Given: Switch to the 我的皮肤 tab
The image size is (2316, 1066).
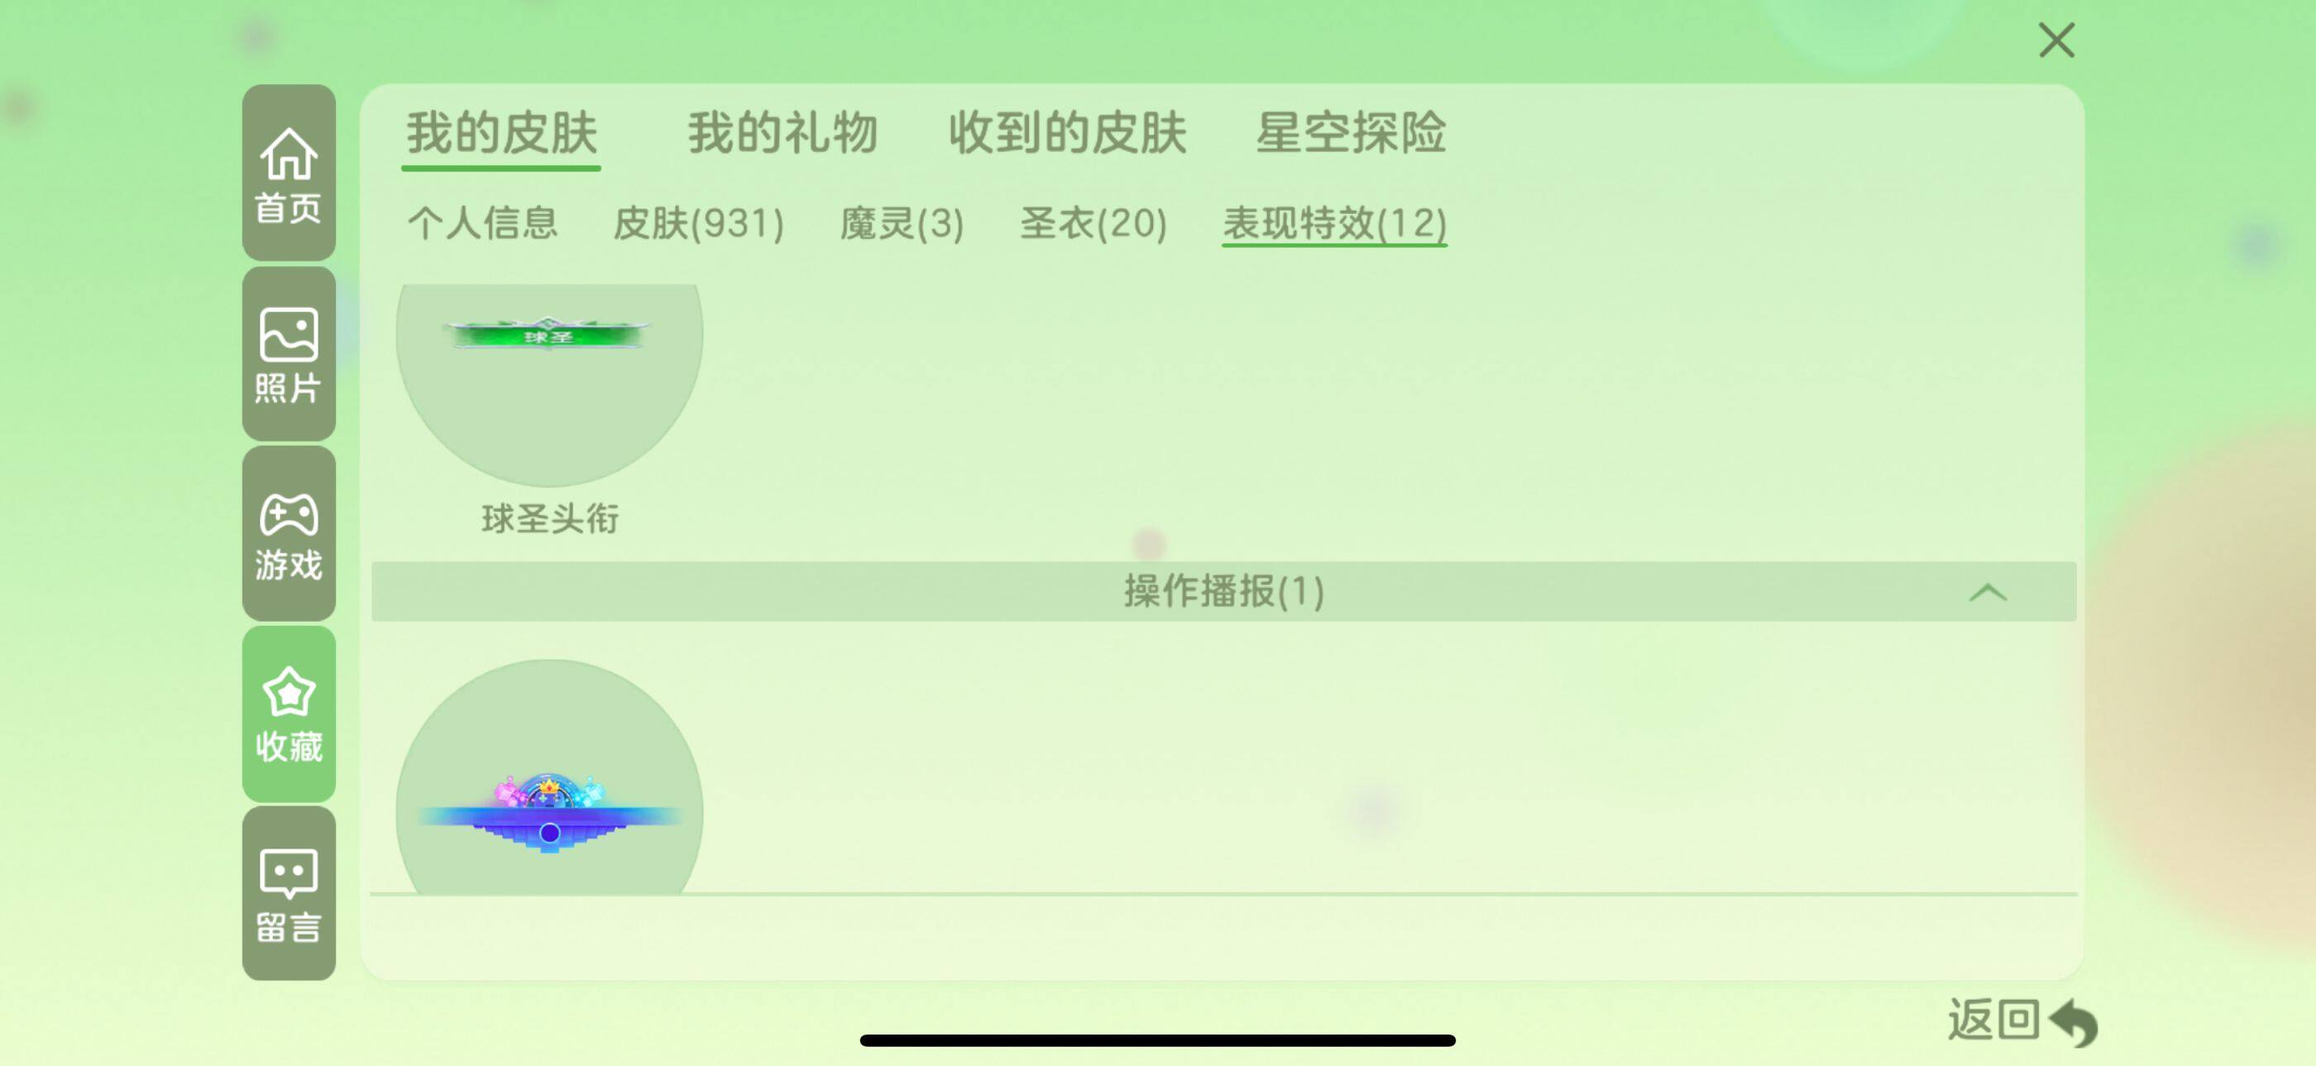Looking at the screenshot, I should (x=500, y=134).
